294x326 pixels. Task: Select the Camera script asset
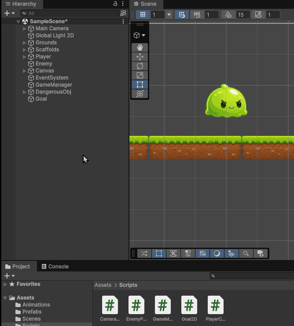pyautogui.click(x=110, y=308)
